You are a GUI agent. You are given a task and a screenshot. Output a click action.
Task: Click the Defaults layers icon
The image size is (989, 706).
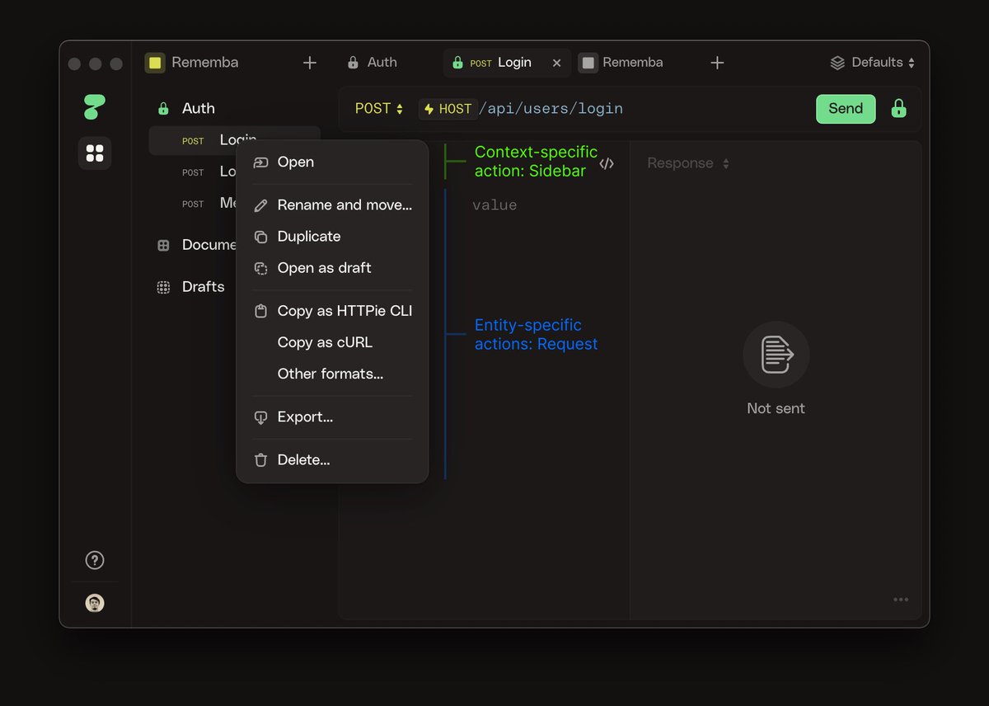click(x=837, y=63)
